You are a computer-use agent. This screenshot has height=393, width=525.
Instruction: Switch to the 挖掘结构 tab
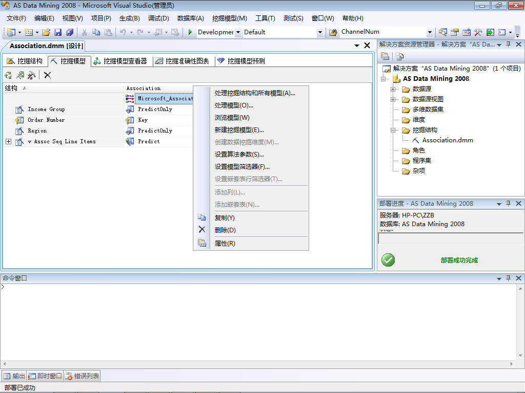click(x=25, y=61)
